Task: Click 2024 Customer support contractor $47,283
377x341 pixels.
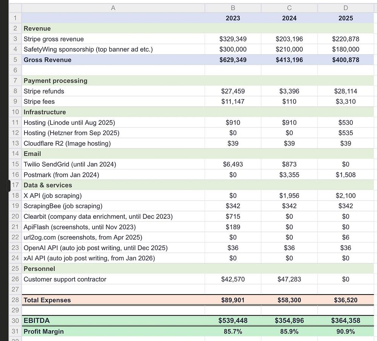Action: 289,279
